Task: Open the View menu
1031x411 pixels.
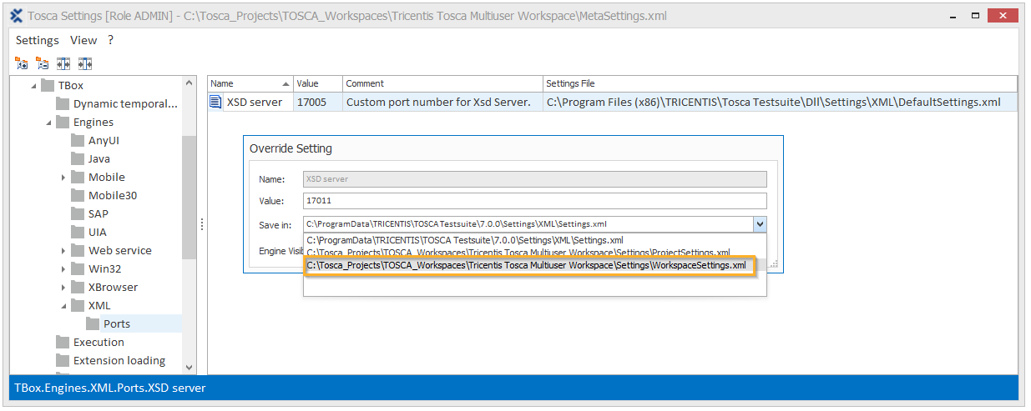Action: (x=83, y=40)
